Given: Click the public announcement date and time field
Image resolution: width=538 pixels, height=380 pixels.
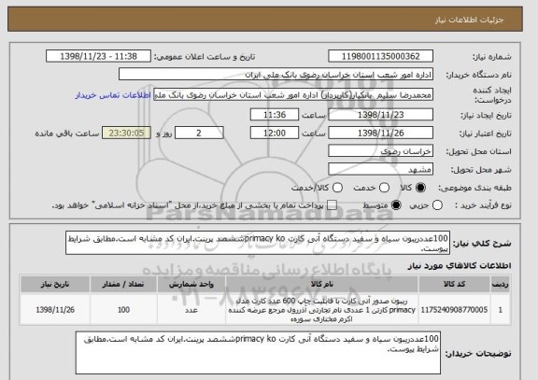Looking at the screenshot, I should 98,56.
